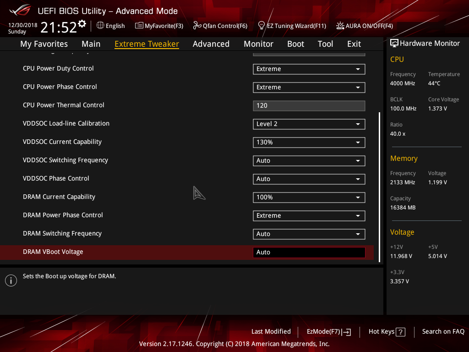
Task: Select VDDSOC Load-line Calibration label
Action: [x=66, y=124]
